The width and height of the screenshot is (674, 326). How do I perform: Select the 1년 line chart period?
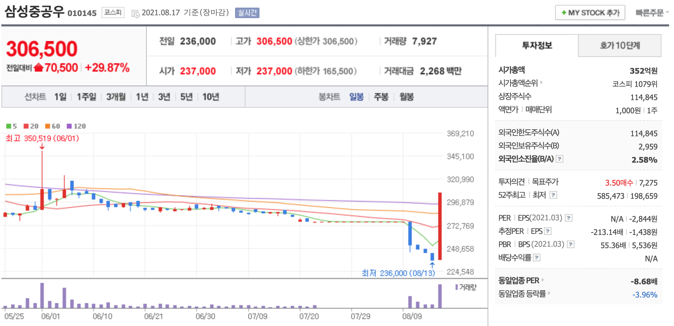click(x=142, y=97)
